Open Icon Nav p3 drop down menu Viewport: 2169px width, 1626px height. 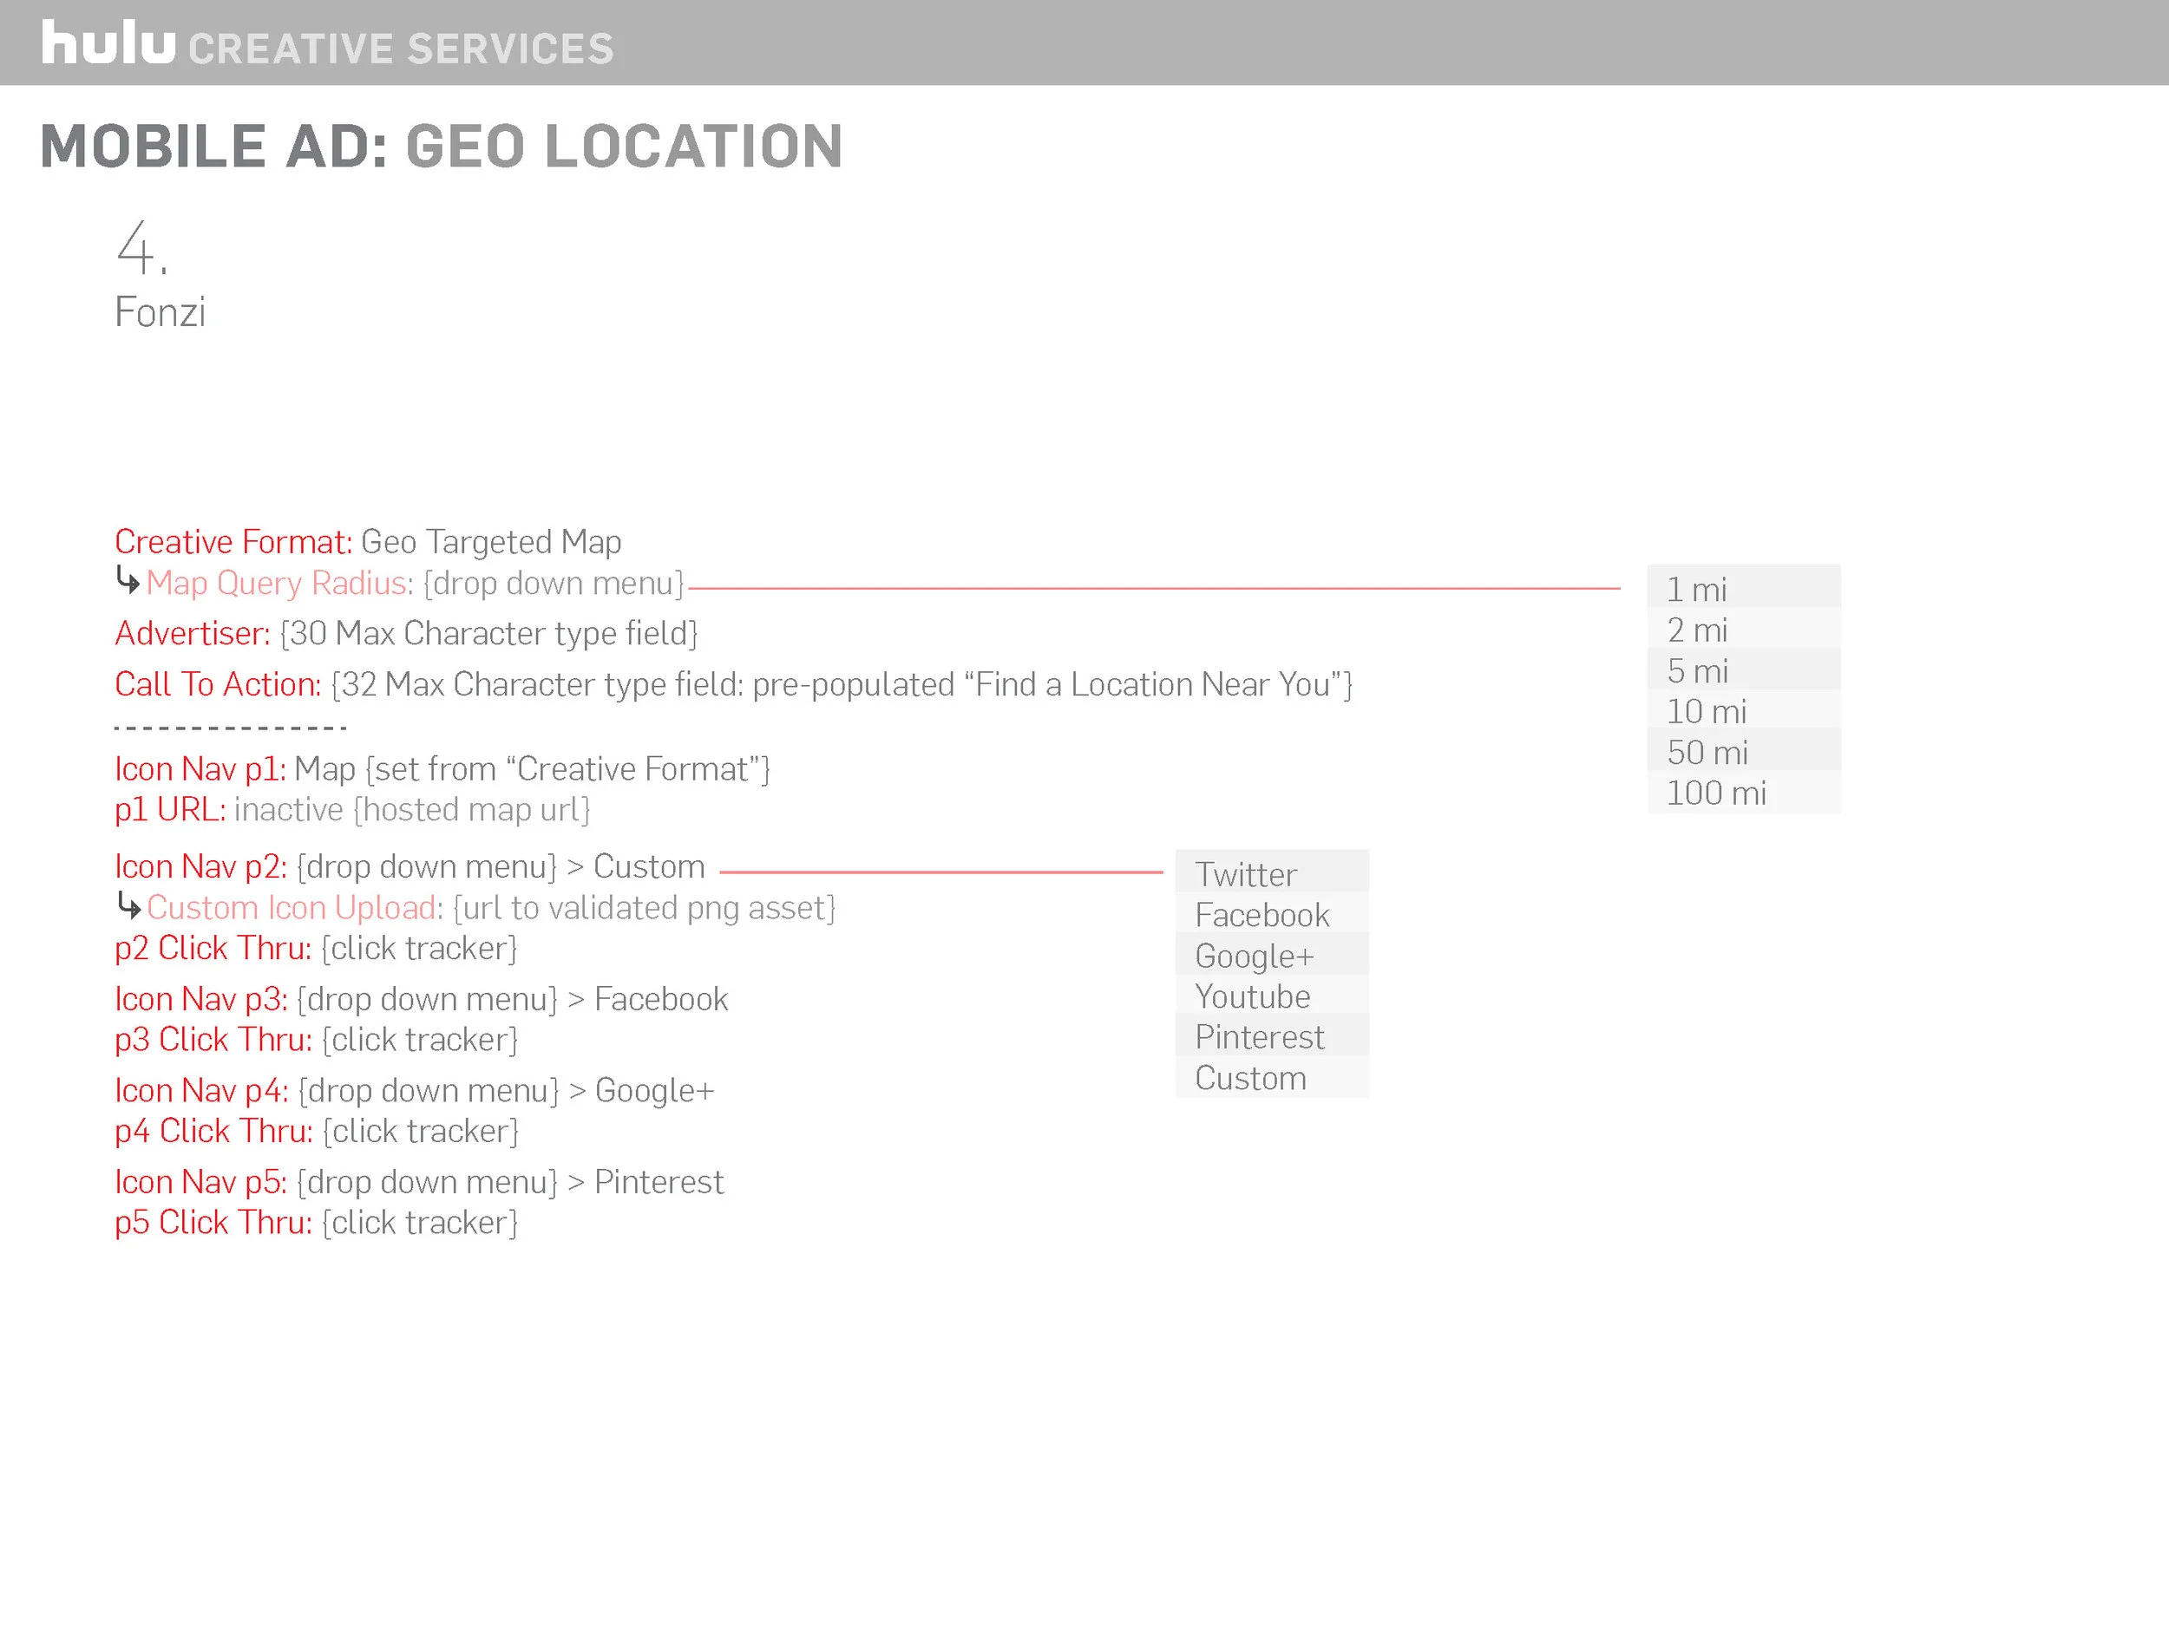pyautogui.click(x=427, y=999)
